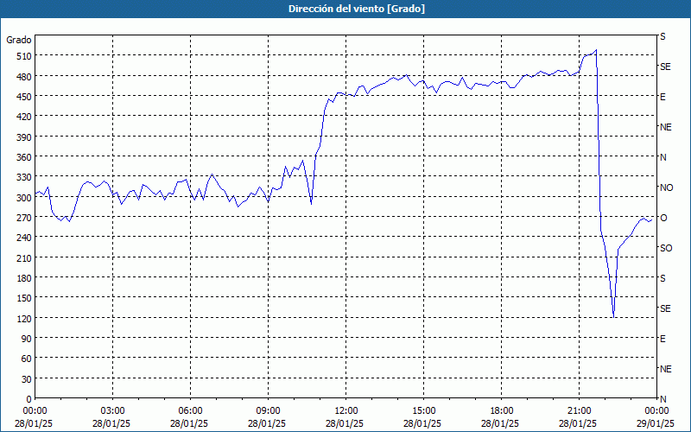Click the "N" compass label beside the 360 gridline

tap(662, 157)
